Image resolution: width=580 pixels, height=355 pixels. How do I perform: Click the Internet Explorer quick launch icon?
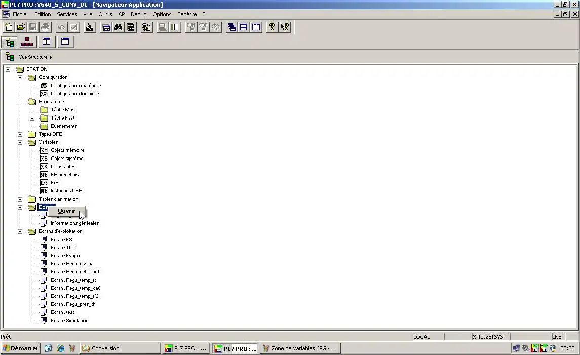click(60, 348)
